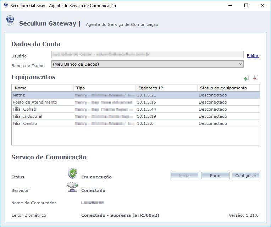Click the server network drive icon

72,187
